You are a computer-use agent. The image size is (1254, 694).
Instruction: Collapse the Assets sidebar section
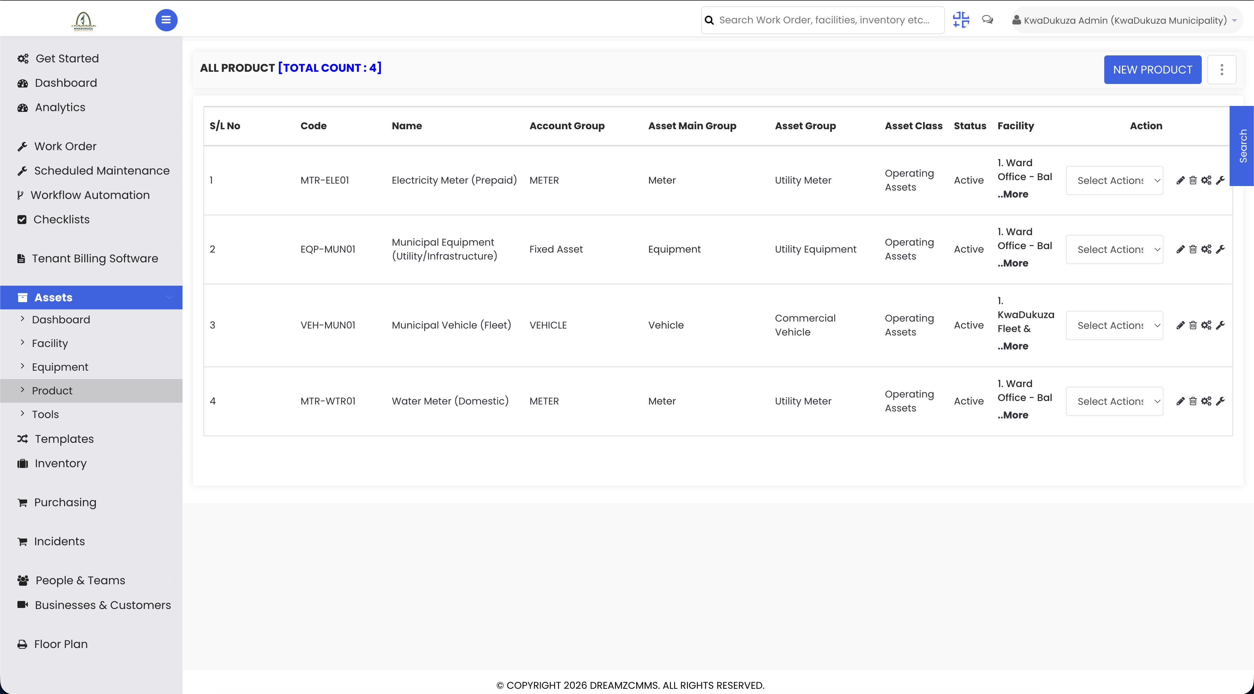tap(91, 298)
